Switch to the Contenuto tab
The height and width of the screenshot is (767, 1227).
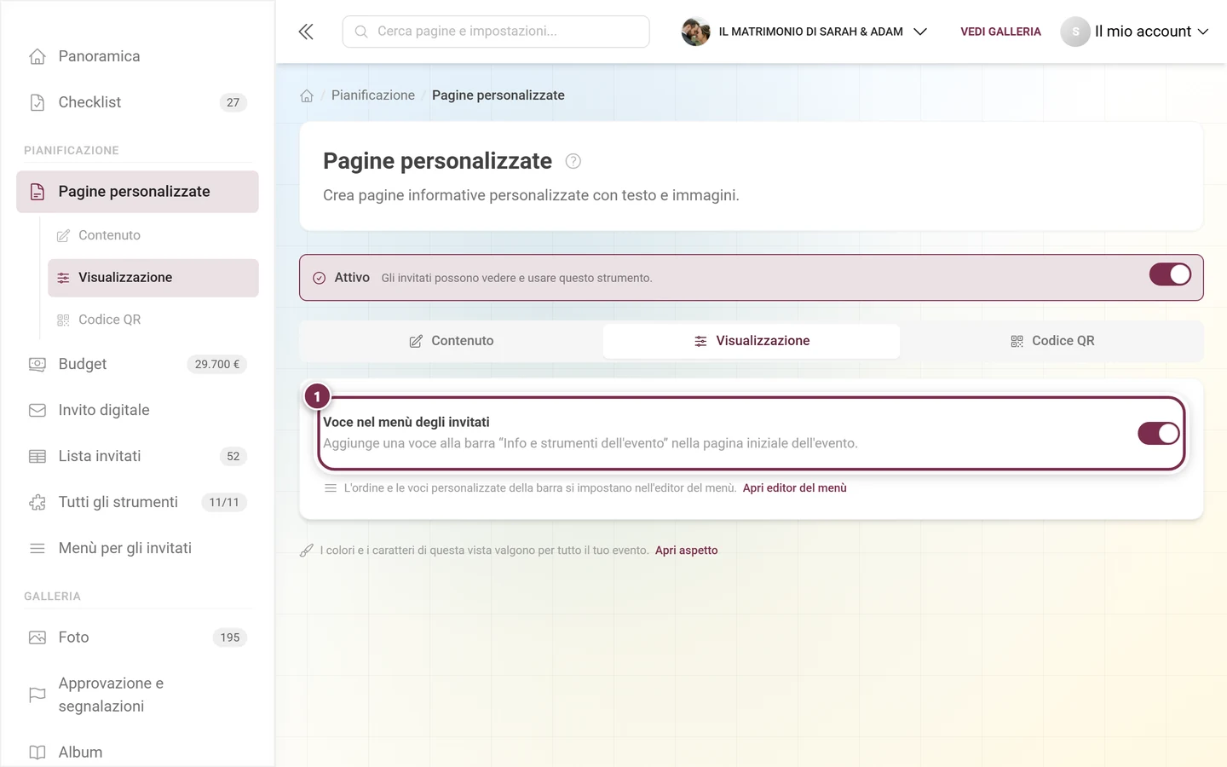click(452, 341)
